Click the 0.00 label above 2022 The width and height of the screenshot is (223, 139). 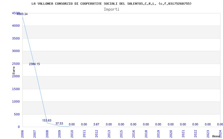pos(195,124)
